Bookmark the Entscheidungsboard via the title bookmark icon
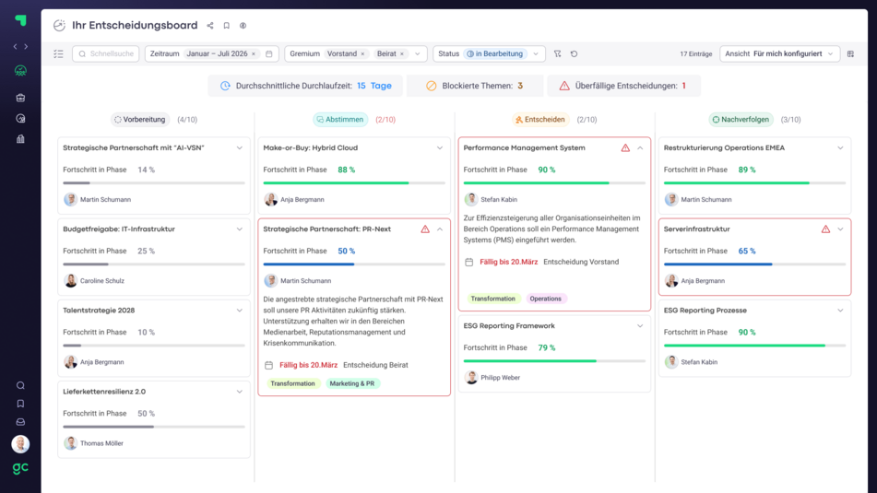This screenshot has height=493, width=877. point(227,26)
